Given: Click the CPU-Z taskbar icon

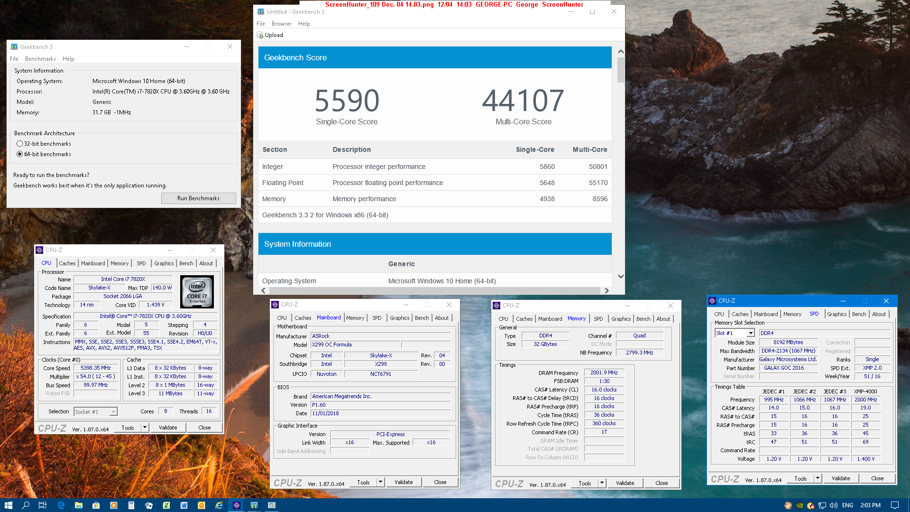Looking at the screenshot, I should pyautogui.click(x=237, y=505).
